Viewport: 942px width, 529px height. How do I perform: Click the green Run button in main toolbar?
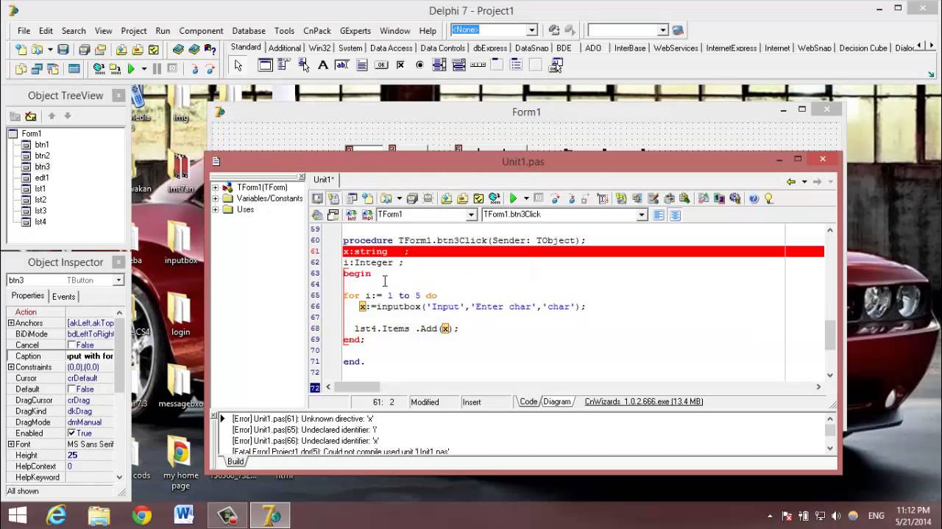click(x=131, y=68)
